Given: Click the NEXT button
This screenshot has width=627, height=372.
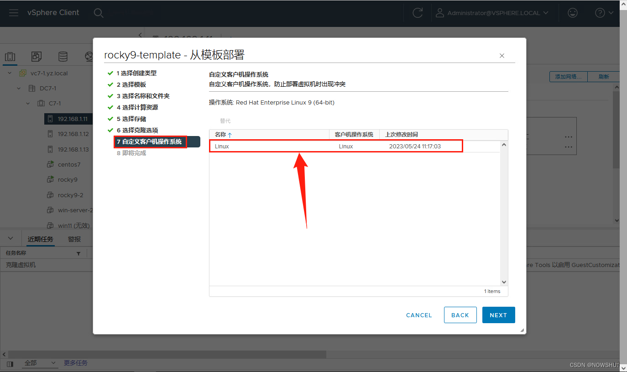Looking at the screenshot, I should [498, 315].
